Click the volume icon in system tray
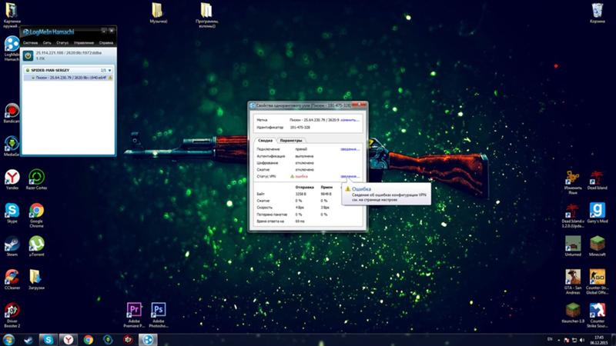The image size is (616, 346). point(582,340)
